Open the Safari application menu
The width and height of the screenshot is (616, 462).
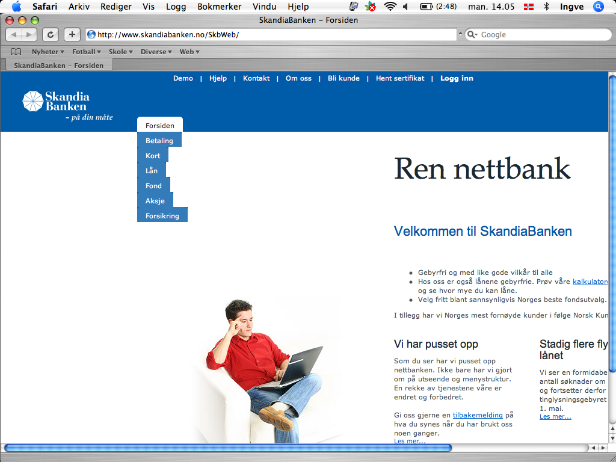[x=45, y=6]
